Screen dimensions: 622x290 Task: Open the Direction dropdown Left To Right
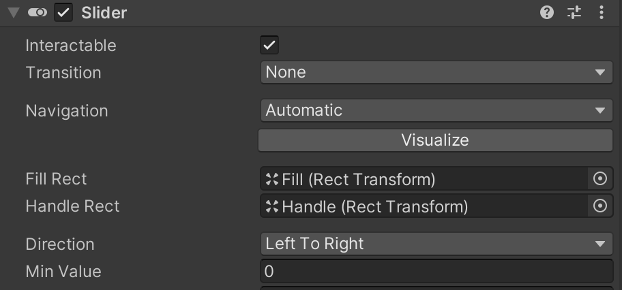pos(436,244)
